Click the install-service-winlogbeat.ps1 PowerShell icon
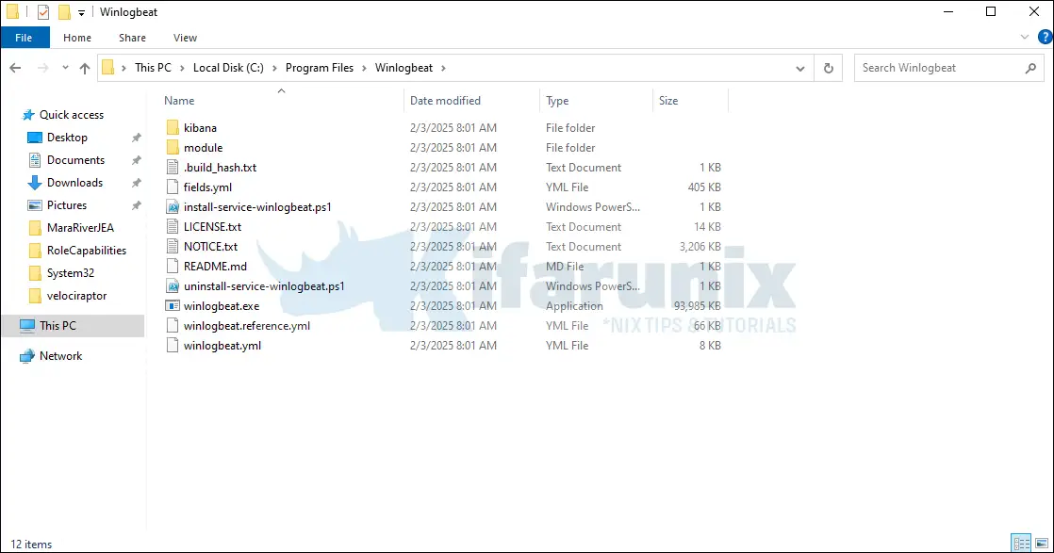 pyautogui.click(x=173, y=207)
